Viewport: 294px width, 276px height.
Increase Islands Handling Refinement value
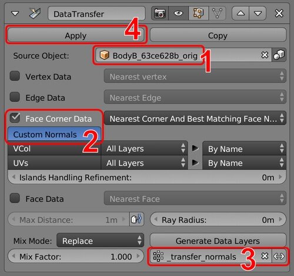pyautogui.click(x=280, y=177)
